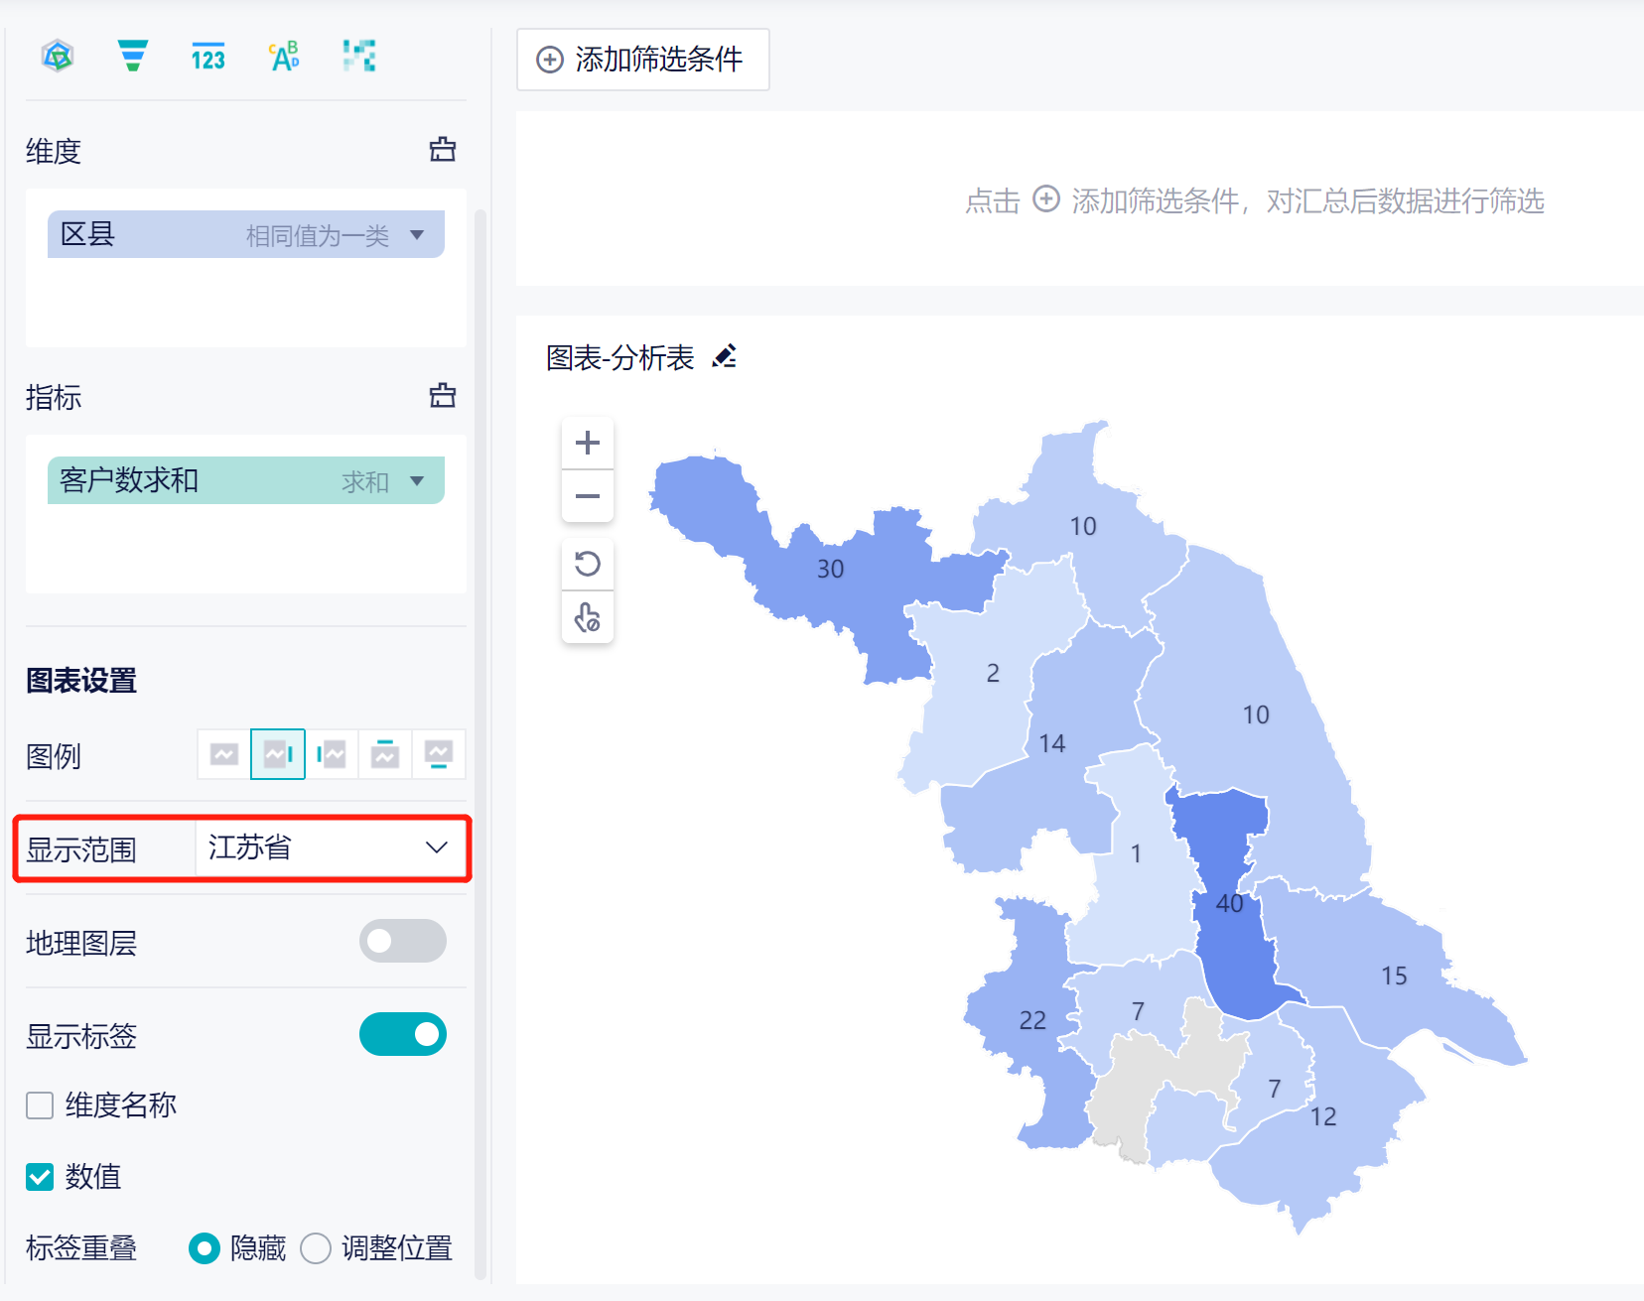Click the 图表设置 section heading
This screenshot has width=1644, height=1301.
tap(81, 681)
